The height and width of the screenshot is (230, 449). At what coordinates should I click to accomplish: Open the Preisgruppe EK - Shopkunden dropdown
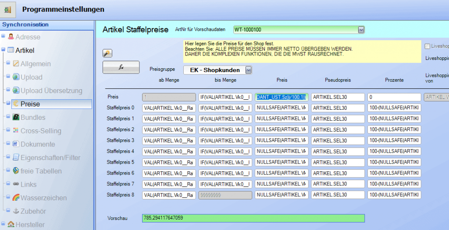pos(249,70)
